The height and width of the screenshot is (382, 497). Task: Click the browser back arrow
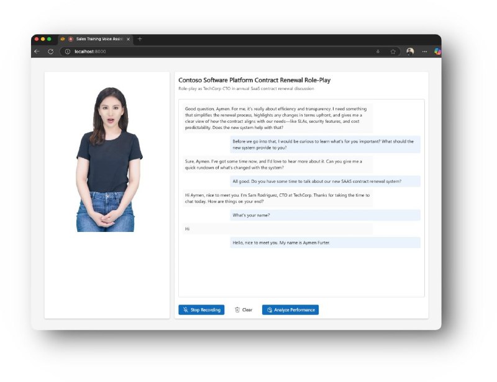(37, 51)
